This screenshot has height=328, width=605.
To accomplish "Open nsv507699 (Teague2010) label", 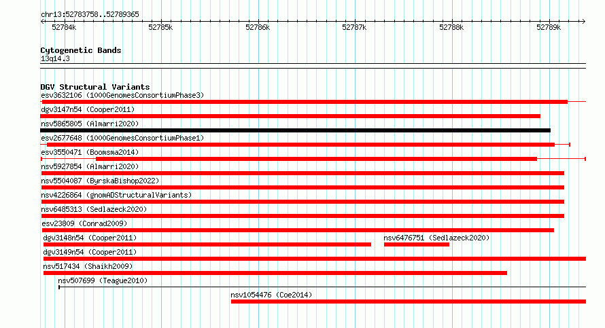I will click(x=103, y=280).
